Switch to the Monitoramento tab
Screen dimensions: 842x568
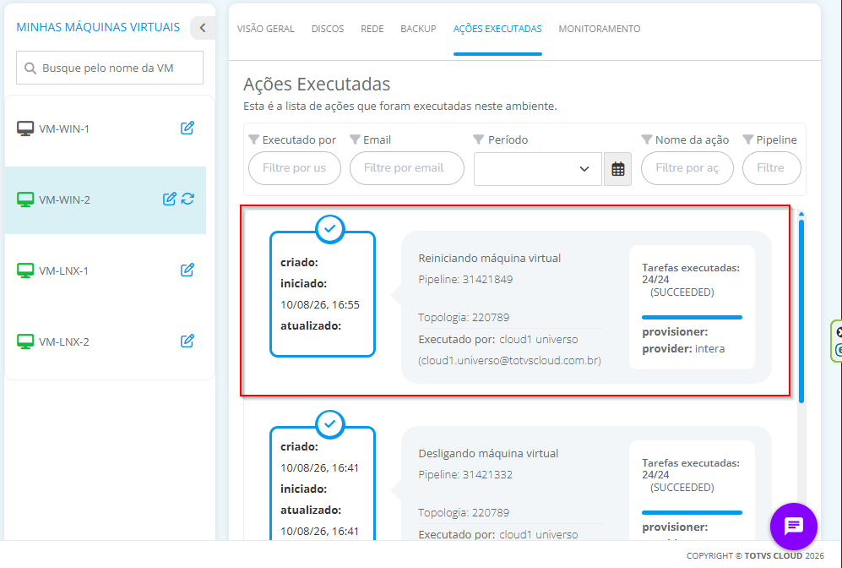click(600, 29)
